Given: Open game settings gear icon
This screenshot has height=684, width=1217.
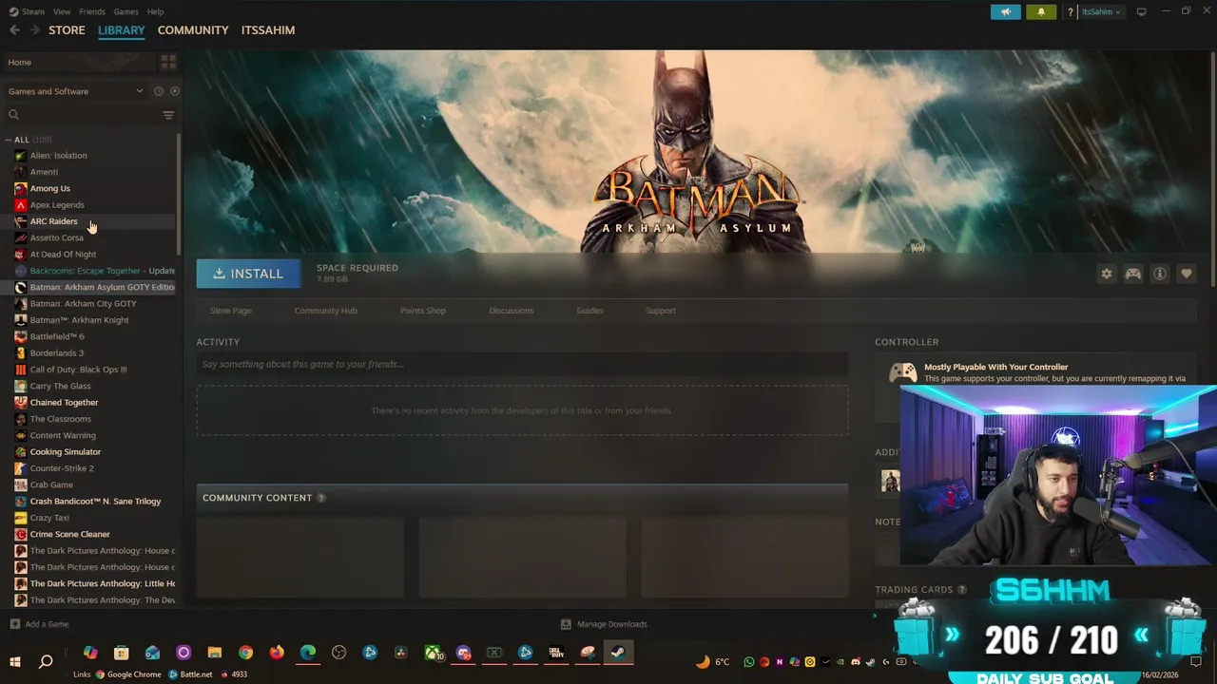Looking at the screenshot, I should click(1107, 274).
